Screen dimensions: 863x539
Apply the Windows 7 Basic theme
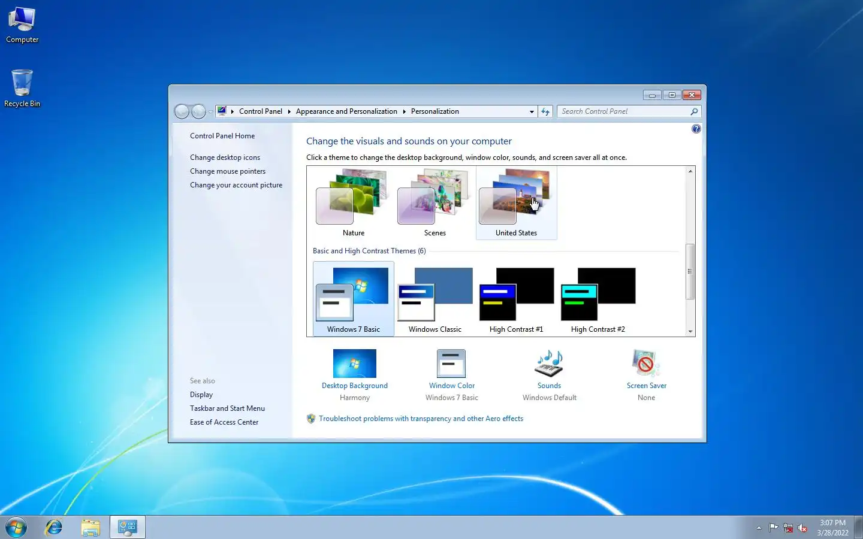pos(353,299)
